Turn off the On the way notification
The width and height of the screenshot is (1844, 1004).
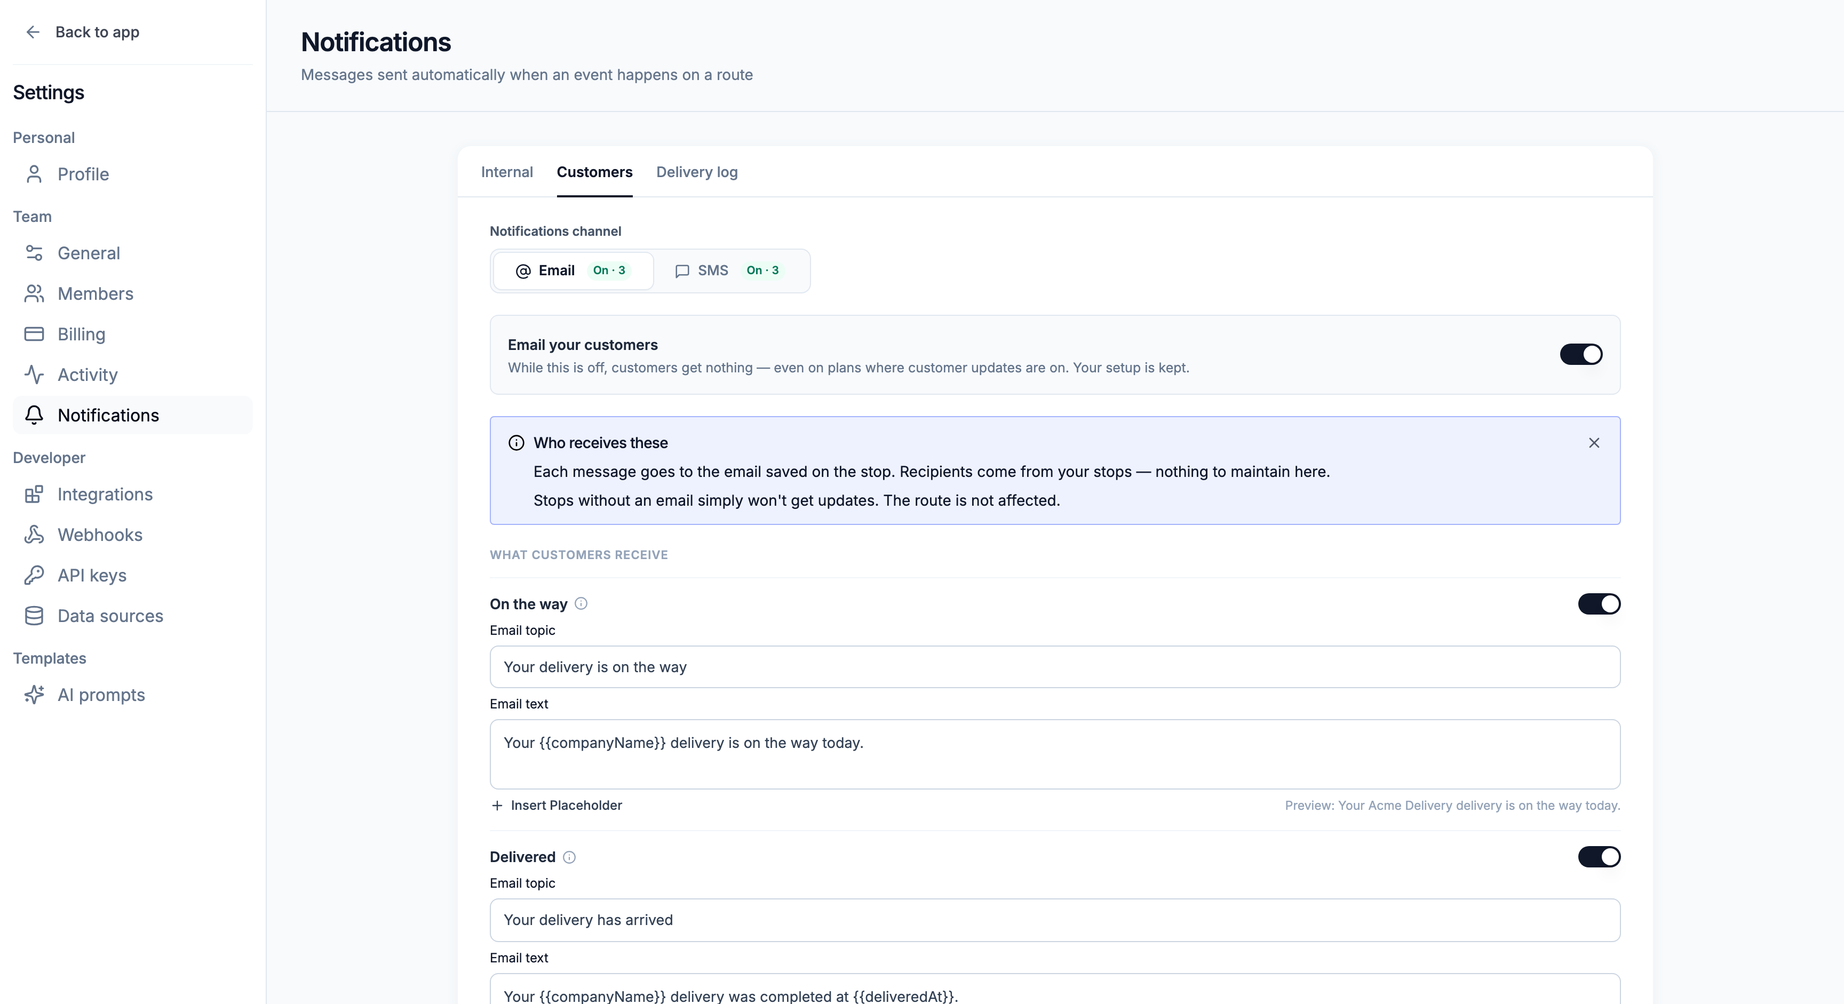point(1599,604)
